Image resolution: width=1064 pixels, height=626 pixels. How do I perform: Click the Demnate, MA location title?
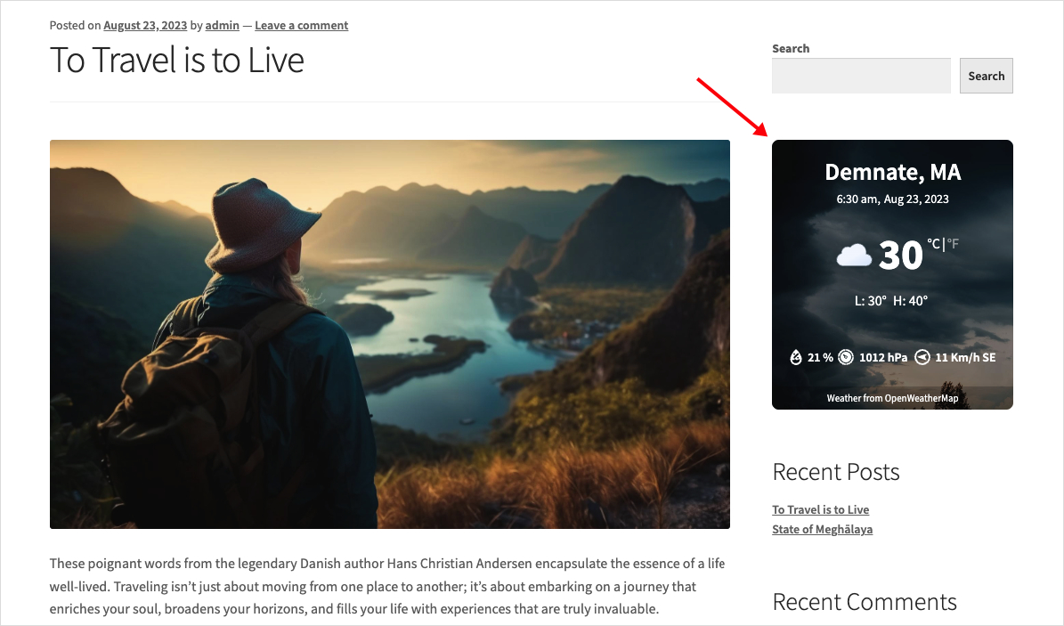tap(892, 172)
